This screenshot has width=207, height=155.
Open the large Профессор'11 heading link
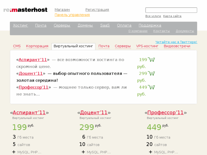click(x=165, y=113)
